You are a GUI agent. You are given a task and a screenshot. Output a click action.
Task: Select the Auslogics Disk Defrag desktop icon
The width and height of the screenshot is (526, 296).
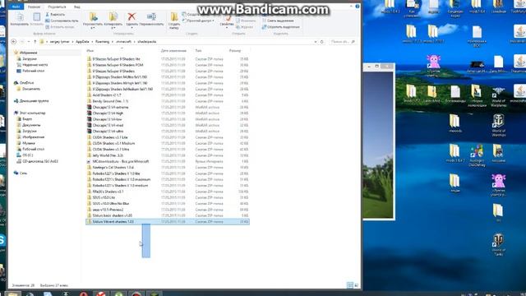[x=477, y=155]
